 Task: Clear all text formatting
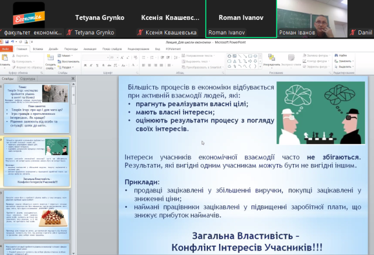[135, 57]
